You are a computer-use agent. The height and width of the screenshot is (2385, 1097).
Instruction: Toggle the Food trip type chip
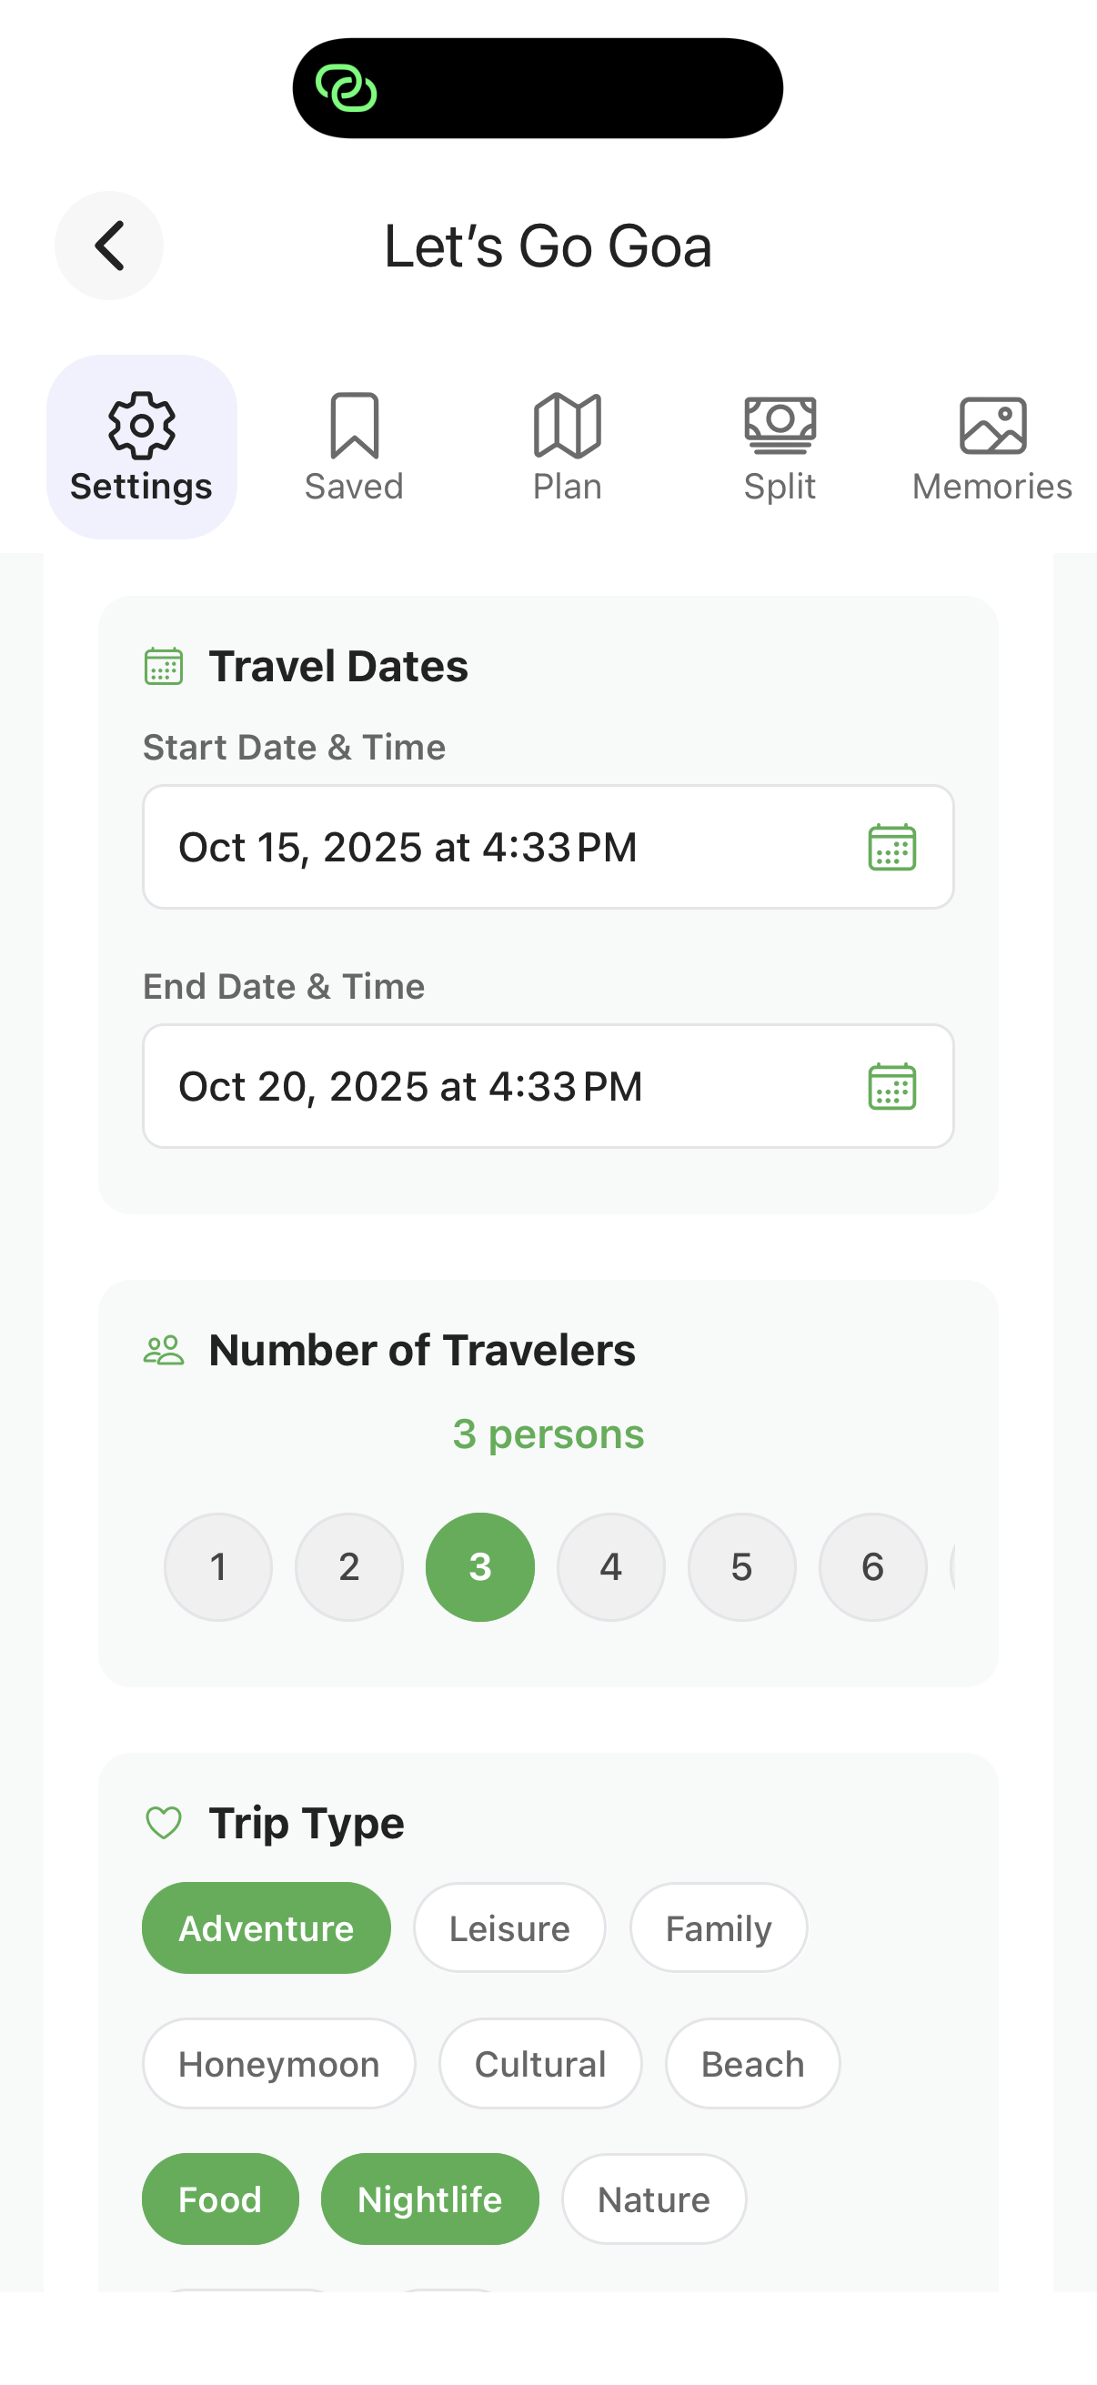[x=220, y=2199]
